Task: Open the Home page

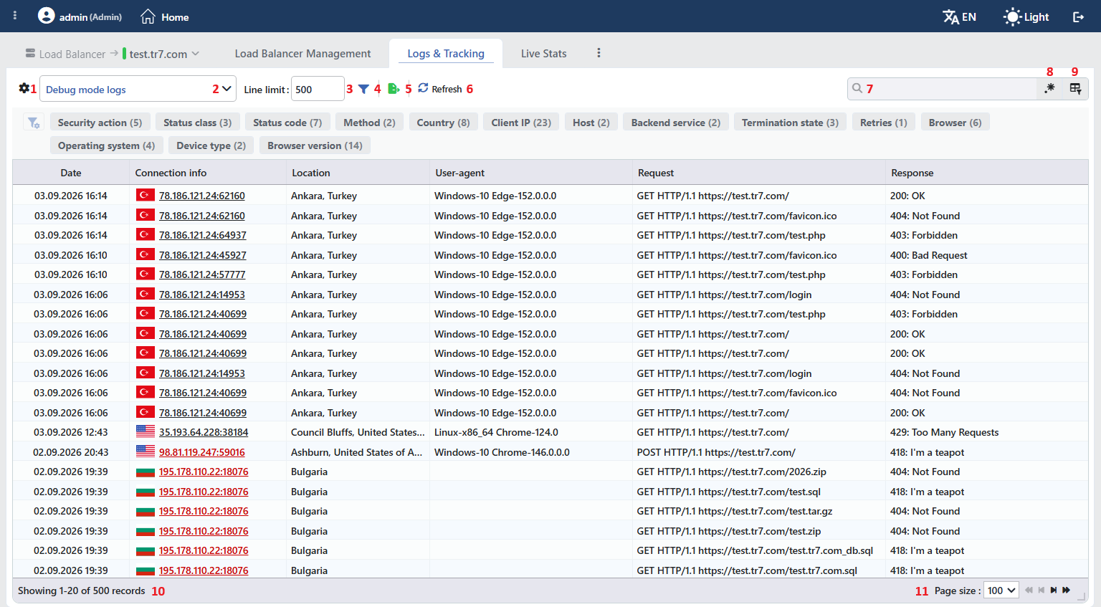Action: point(165,16)
